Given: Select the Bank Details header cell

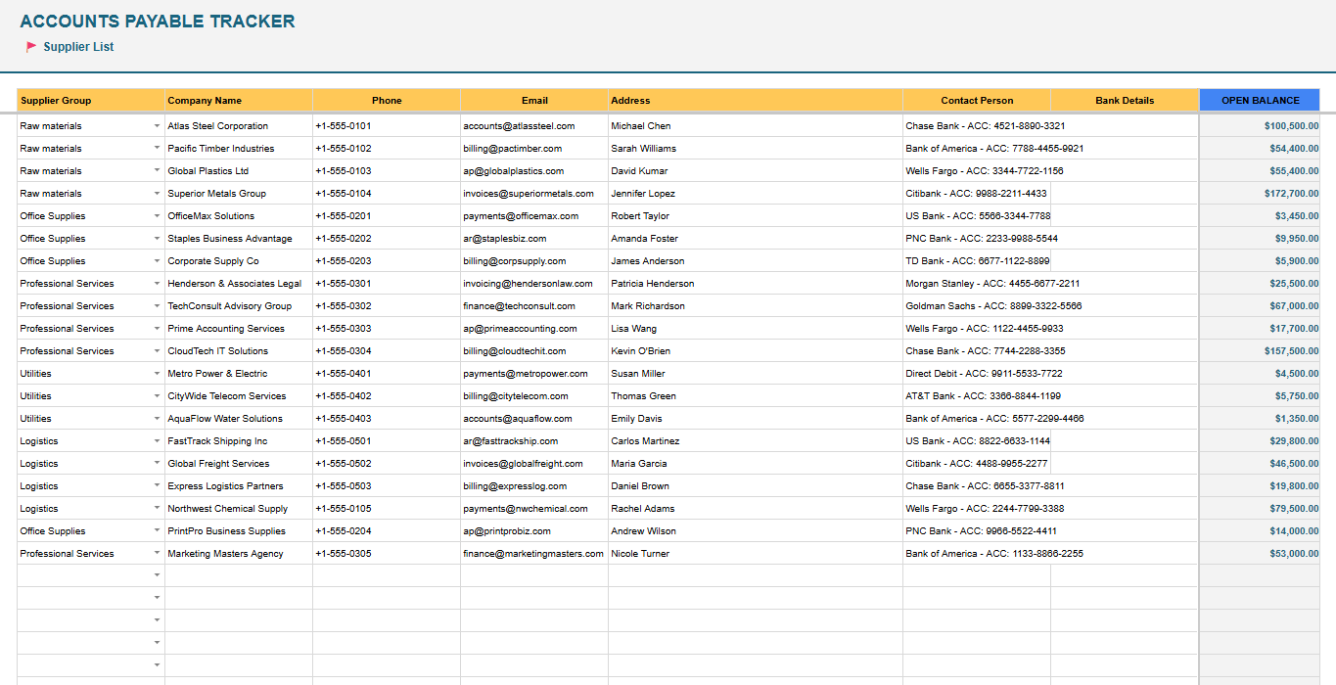Looking at the screenshot, I should point(1125,100).
